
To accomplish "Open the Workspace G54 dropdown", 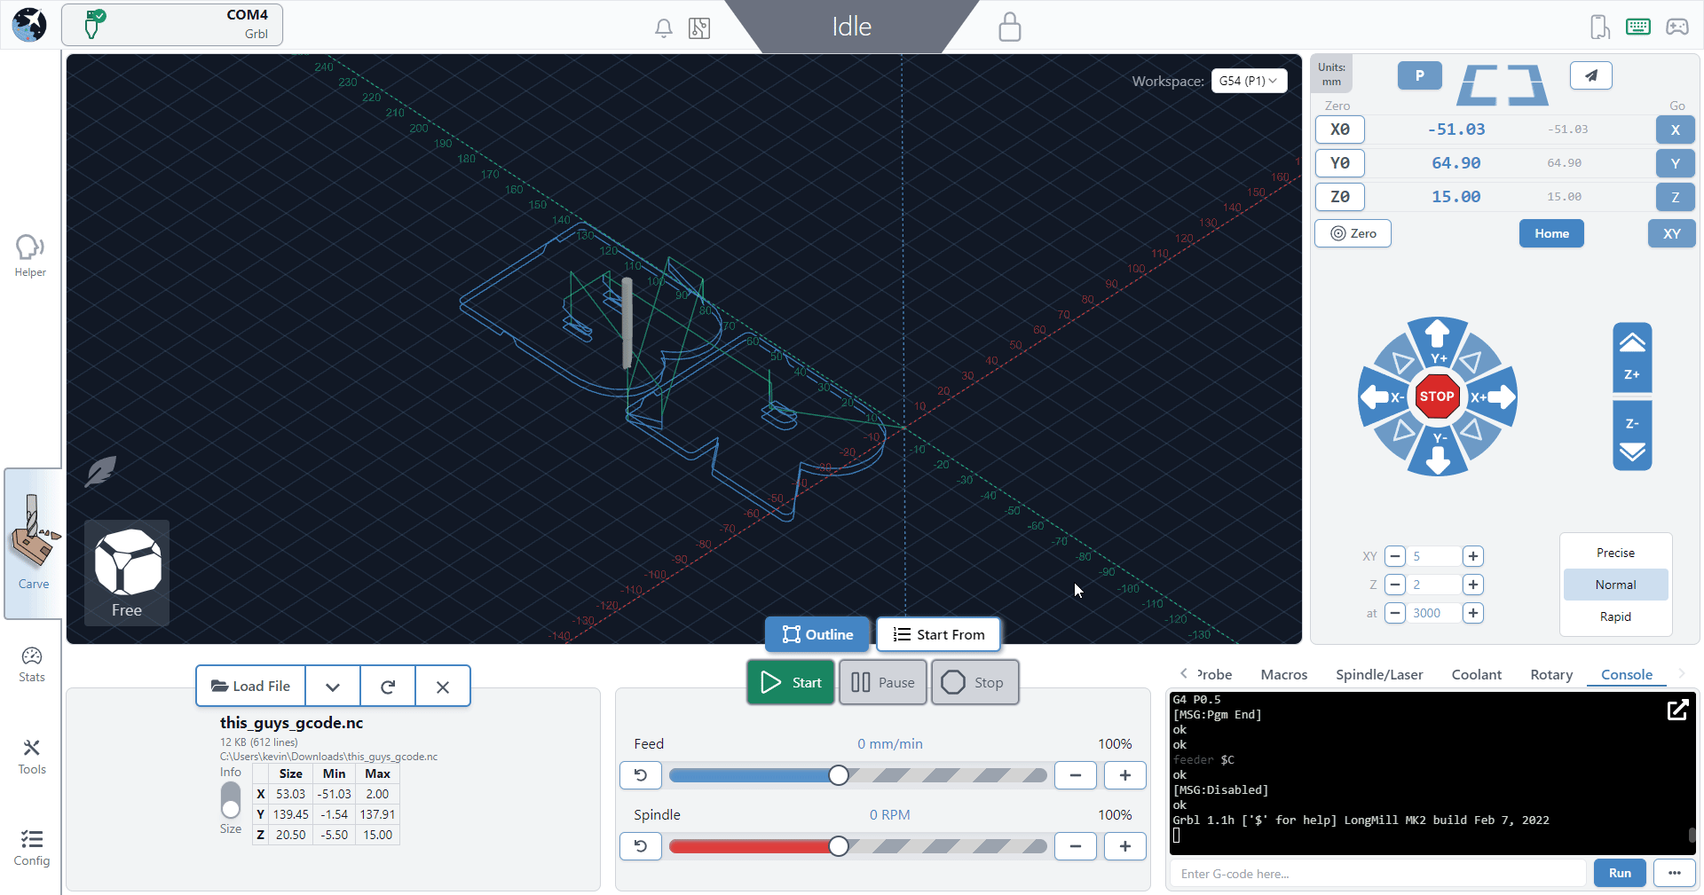I will pos(1248,81).
